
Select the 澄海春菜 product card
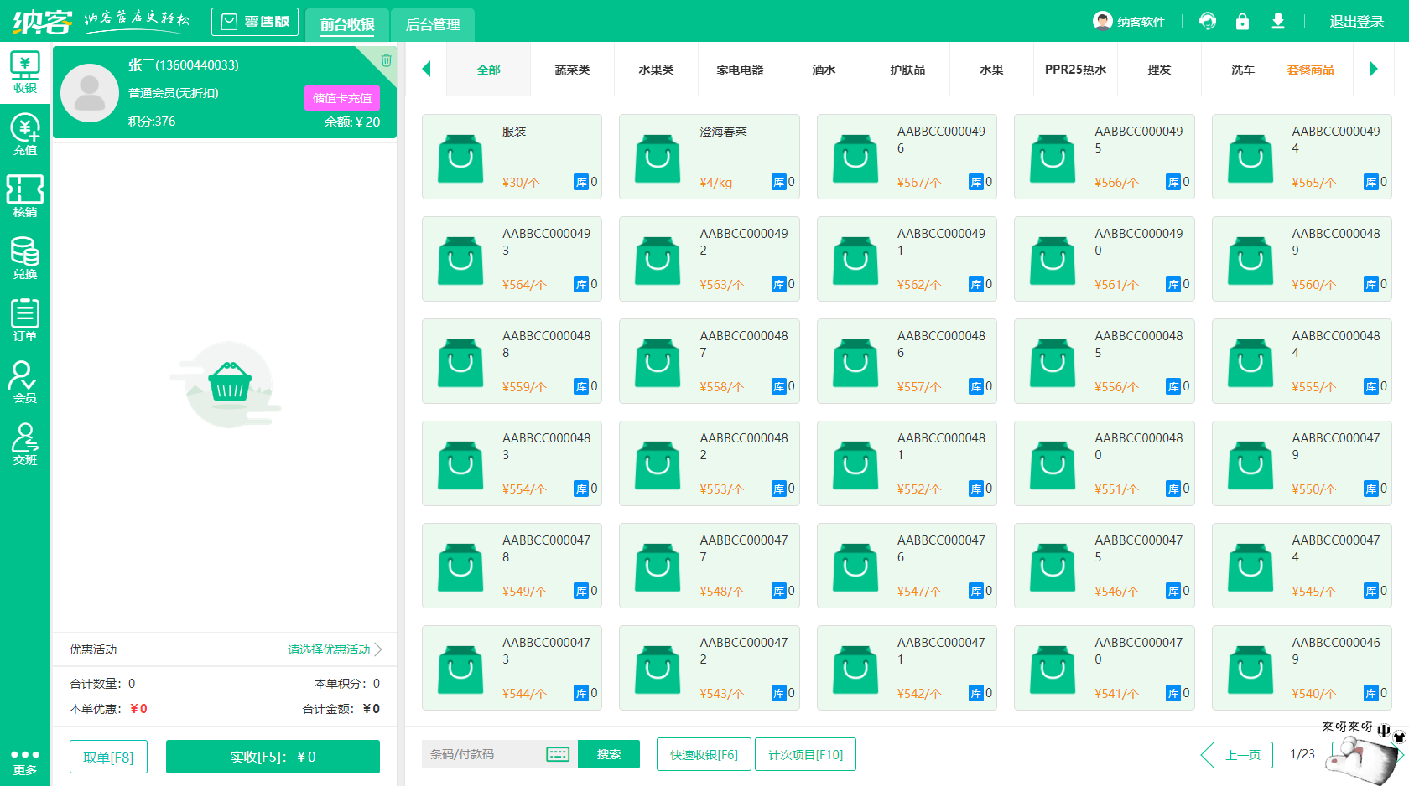click(710, 157)
